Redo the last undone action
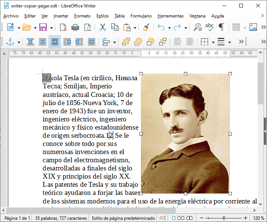 (x=177, y=27)
